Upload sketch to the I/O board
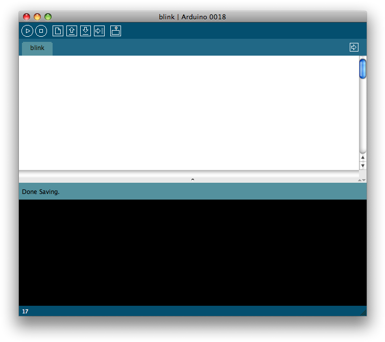 pyautogui.click(x=99, y=31)
